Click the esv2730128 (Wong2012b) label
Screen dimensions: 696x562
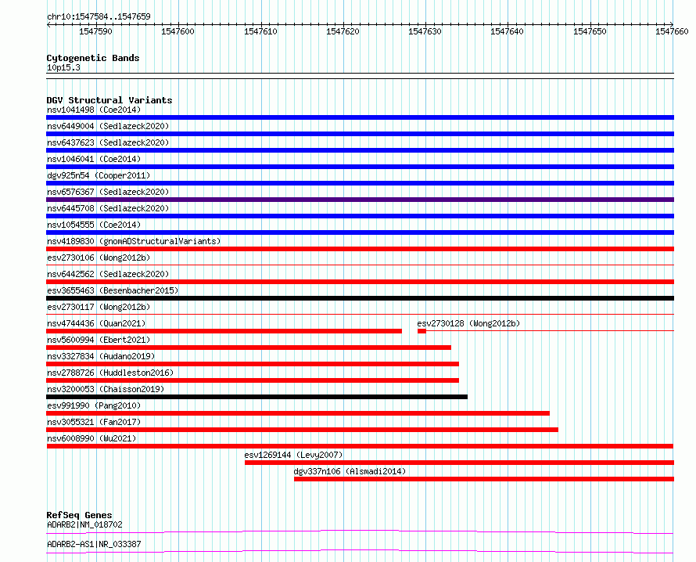pos(468,323)
